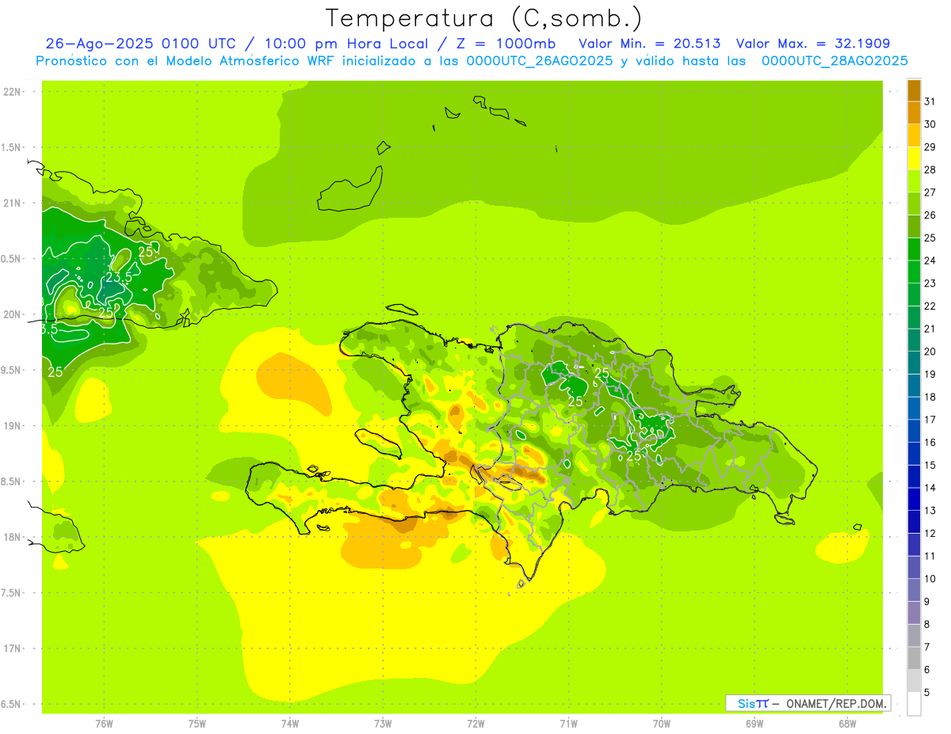This screenshot has height=734, width=951.
Task: Click the 'Temperatura (C,somb.)' title
Action: (x=484, y=18)
